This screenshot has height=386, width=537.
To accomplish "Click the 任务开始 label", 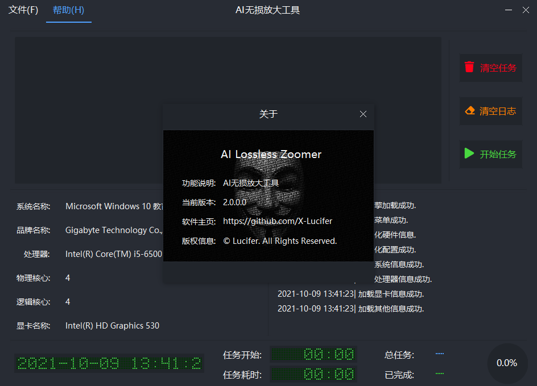I will pyautogui.click(x=242, y=355).
